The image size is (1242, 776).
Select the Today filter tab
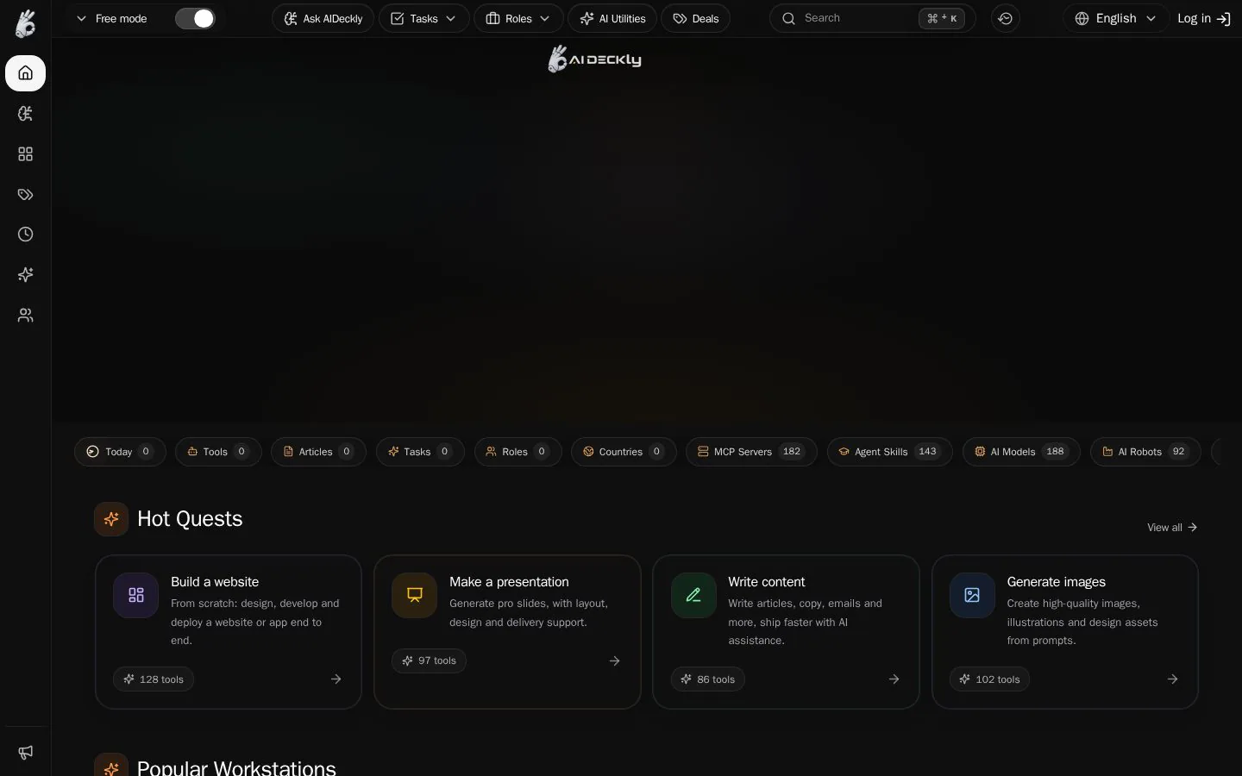pos(120,452)
